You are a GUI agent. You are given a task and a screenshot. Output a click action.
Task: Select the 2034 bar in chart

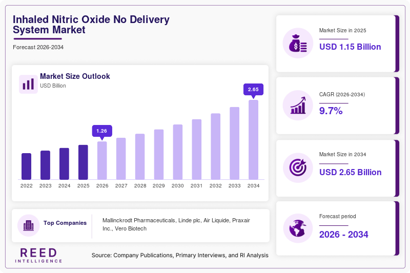click(x=253, y=140)
